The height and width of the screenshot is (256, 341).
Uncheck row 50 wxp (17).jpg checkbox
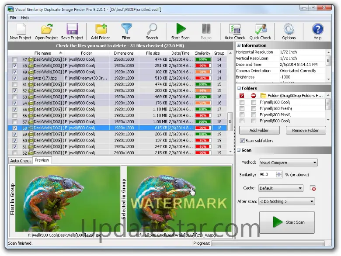click(15, 78)
